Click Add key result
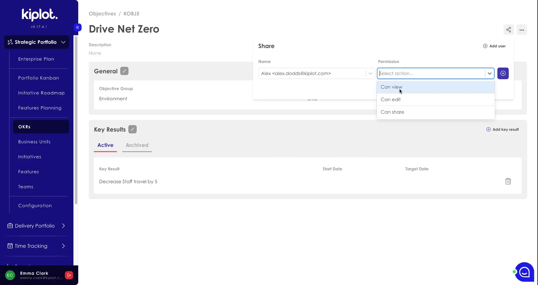 [502, 129]
